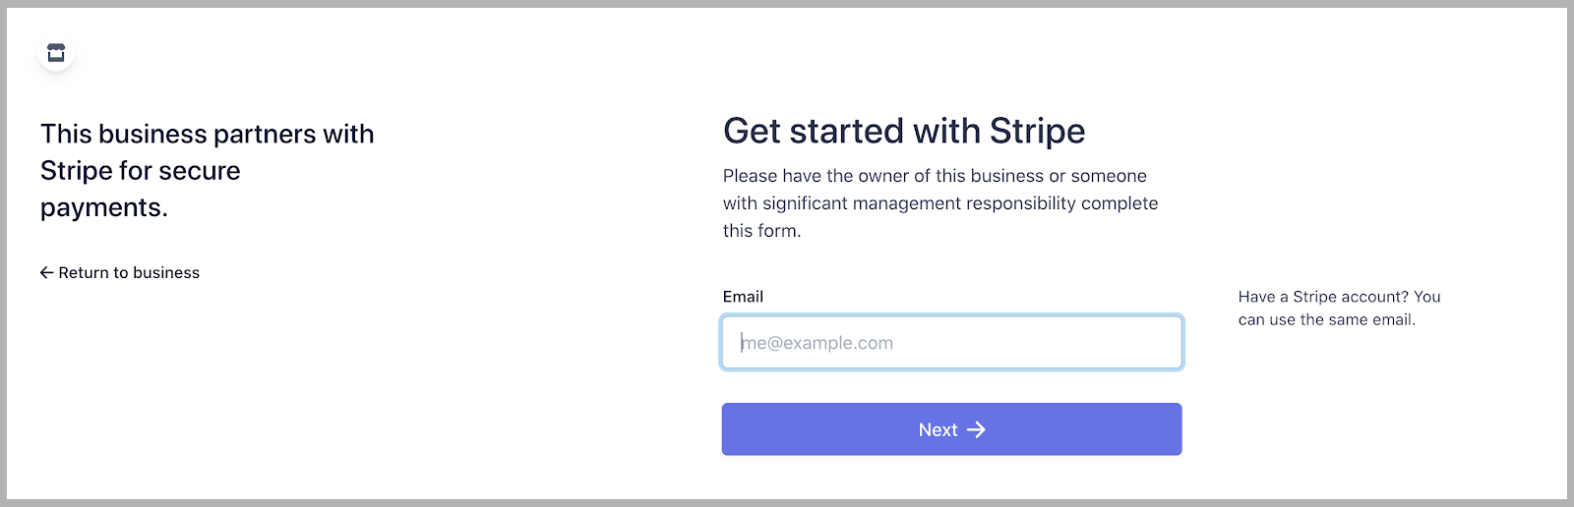Click the word Next on the purple button

(x=938, y=429)
